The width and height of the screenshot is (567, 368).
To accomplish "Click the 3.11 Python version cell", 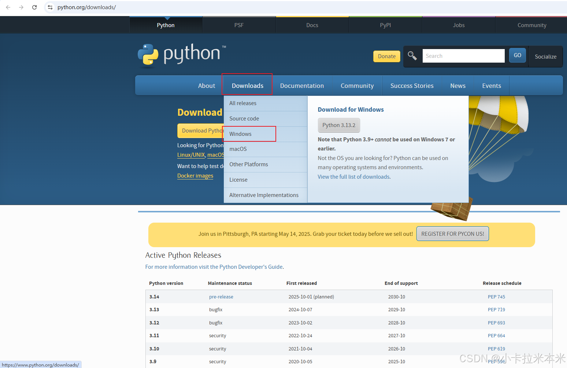I will (154, 336).
